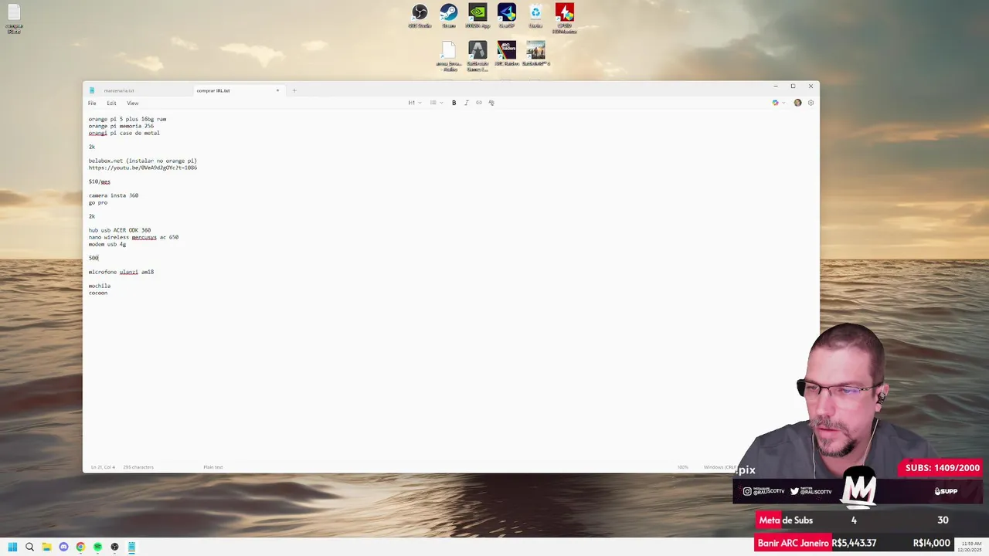Open Notepad settings gear

[x=811, y=103]
